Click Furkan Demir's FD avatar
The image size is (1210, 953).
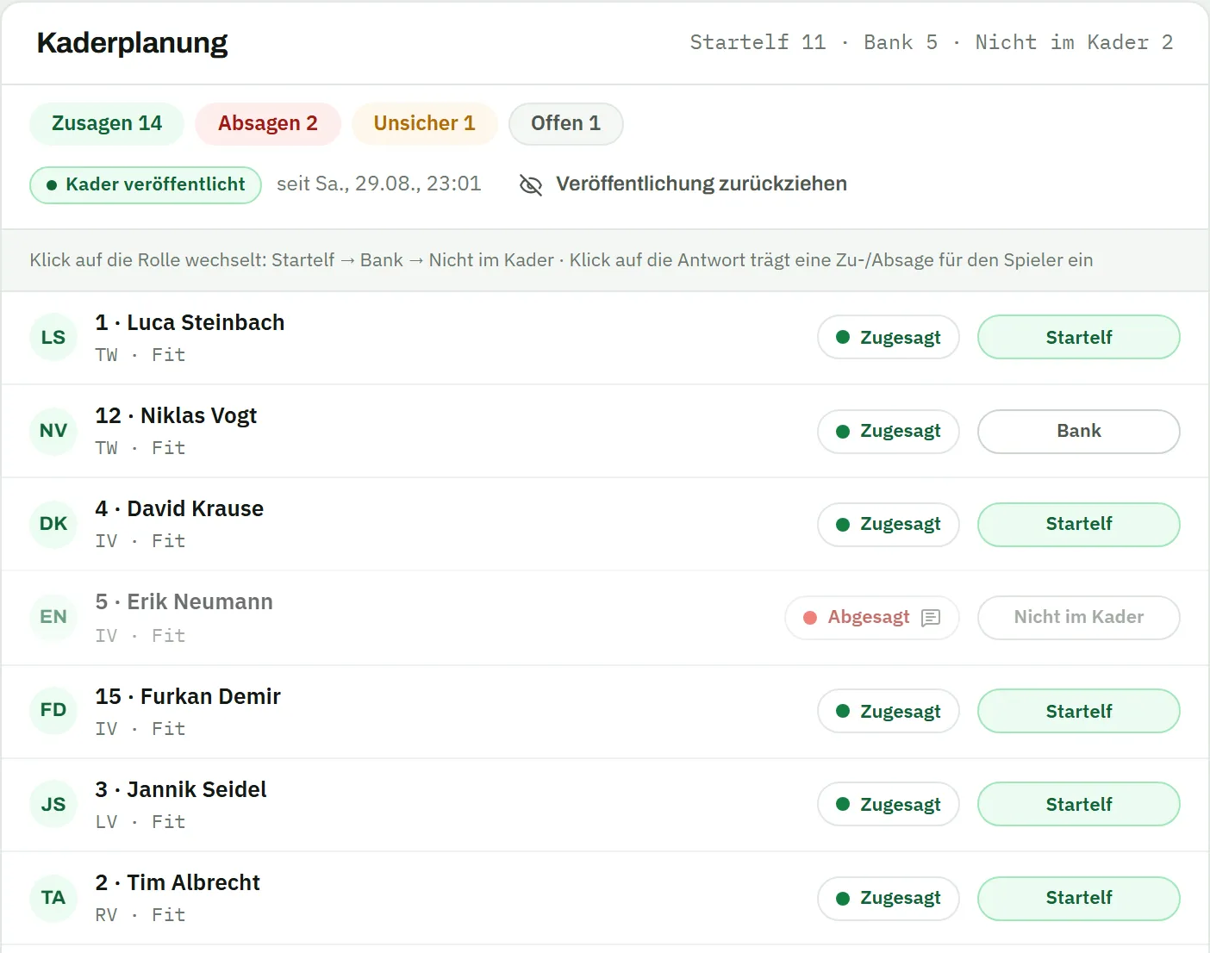(53, 710)
